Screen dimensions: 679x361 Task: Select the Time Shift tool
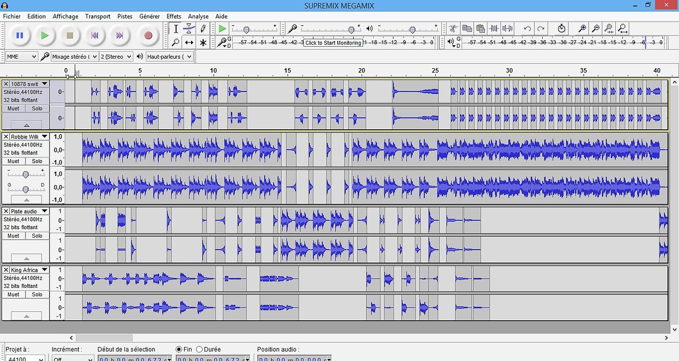(x=189, y=43)
